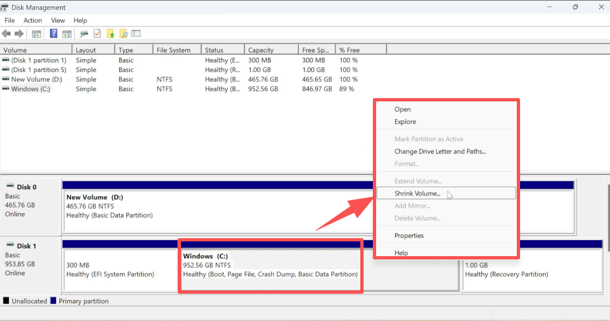Image resolution: width=610 pixels, height=321 pixels.
Task: Open the Action menu
Action: tap(33, 20)
